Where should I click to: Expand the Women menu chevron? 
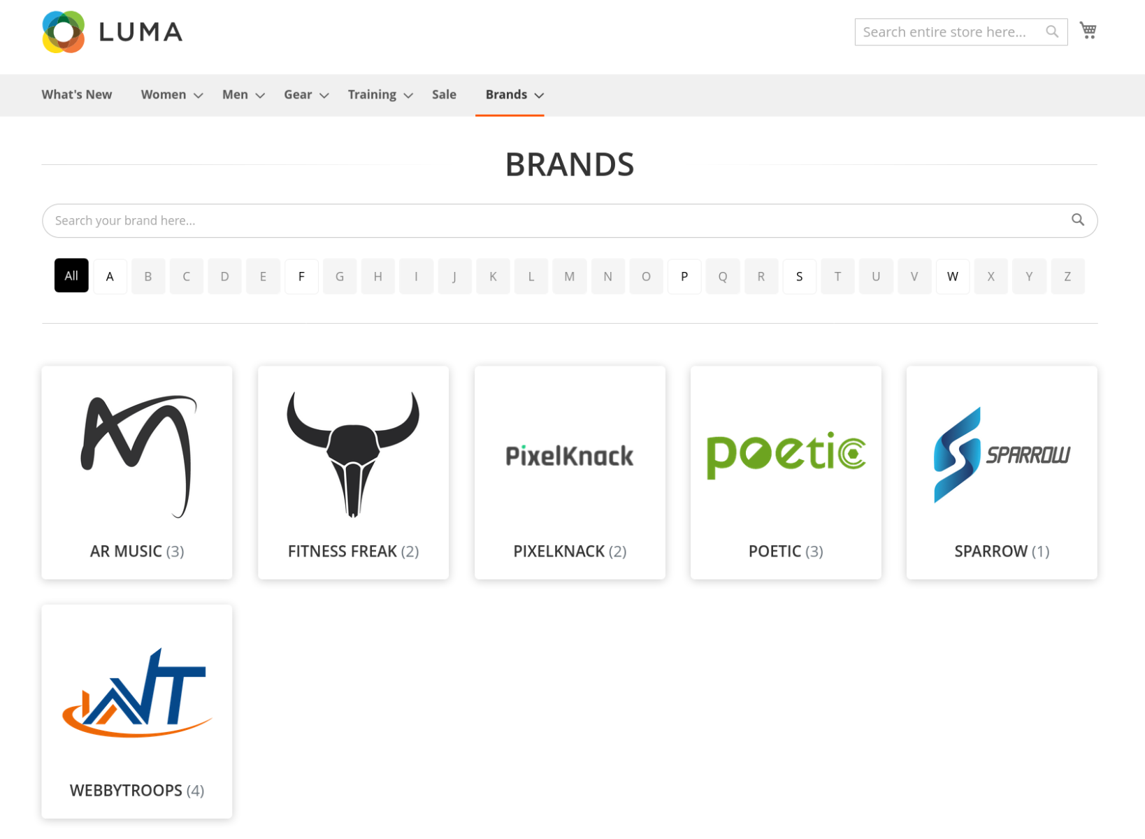tap(199, 95)
